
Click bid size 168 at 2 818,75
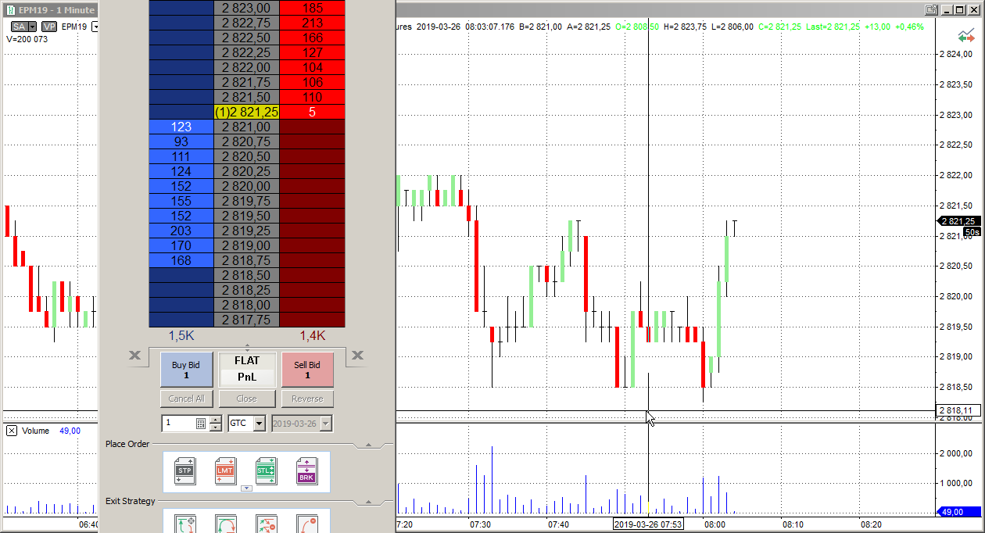pyautogui.click(x=181, y=260)
